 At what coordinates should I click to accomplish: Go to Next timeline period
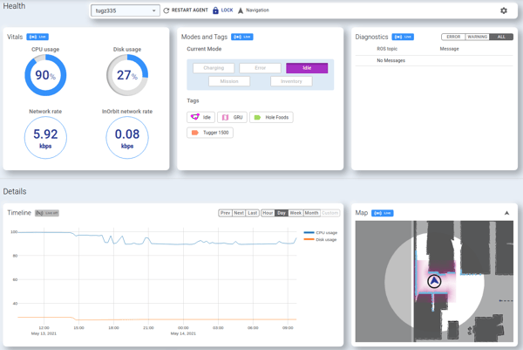coord(239,213)
